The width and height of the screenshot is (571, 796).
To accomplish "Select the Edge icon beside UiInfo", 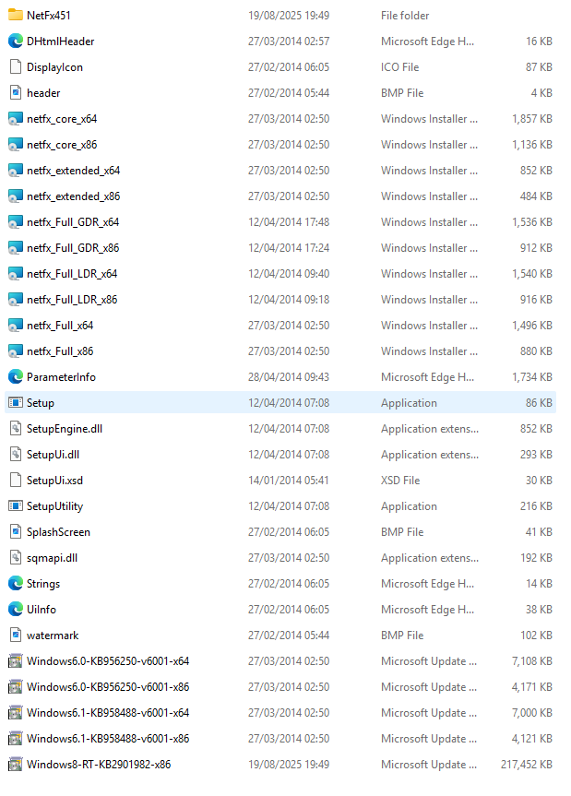I will [x=16, y=609].
